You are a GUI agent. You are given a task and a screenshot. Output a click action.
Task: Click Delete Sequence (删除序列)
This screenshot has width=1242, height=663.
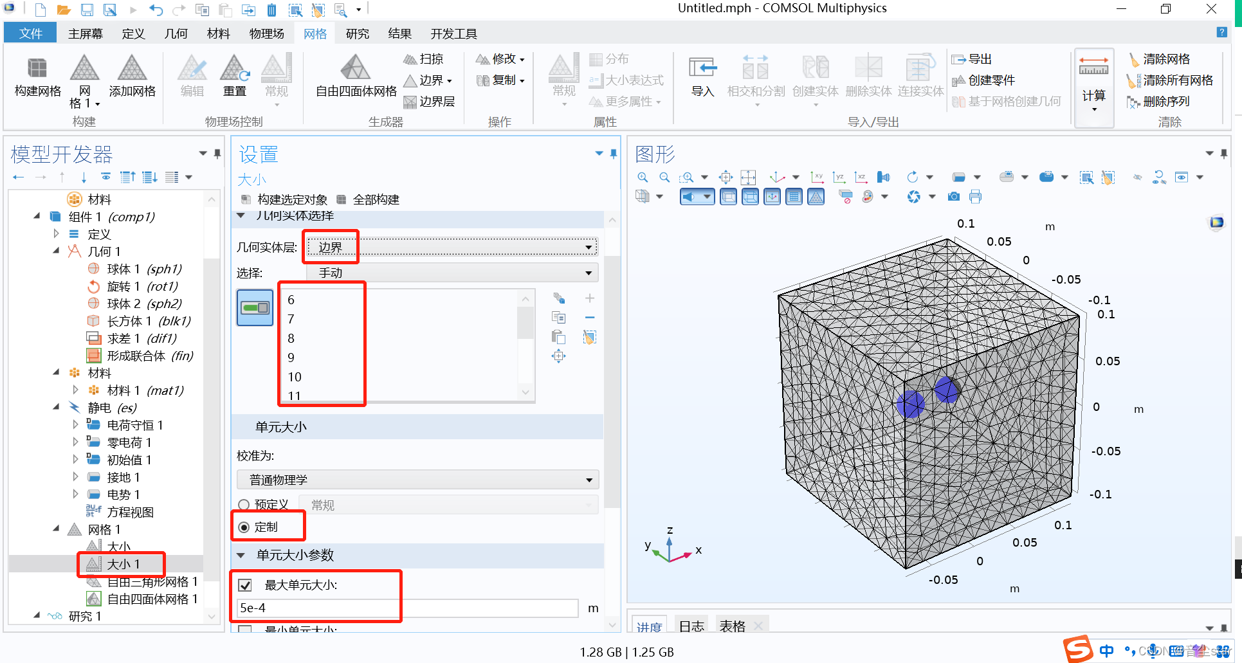pos(1158,102)
